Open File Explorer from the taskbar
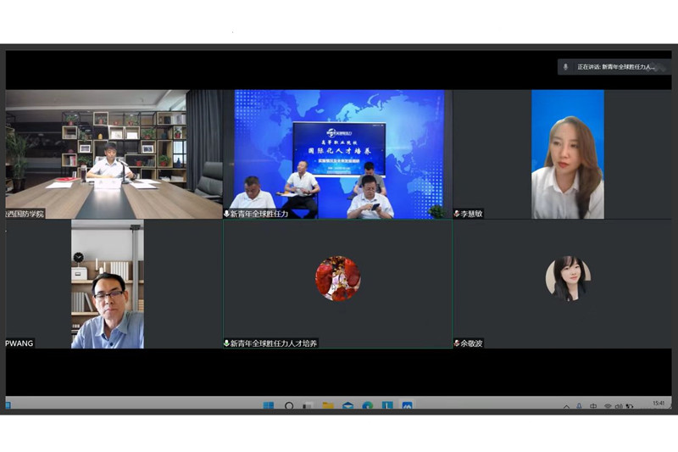 pos(328,406)
